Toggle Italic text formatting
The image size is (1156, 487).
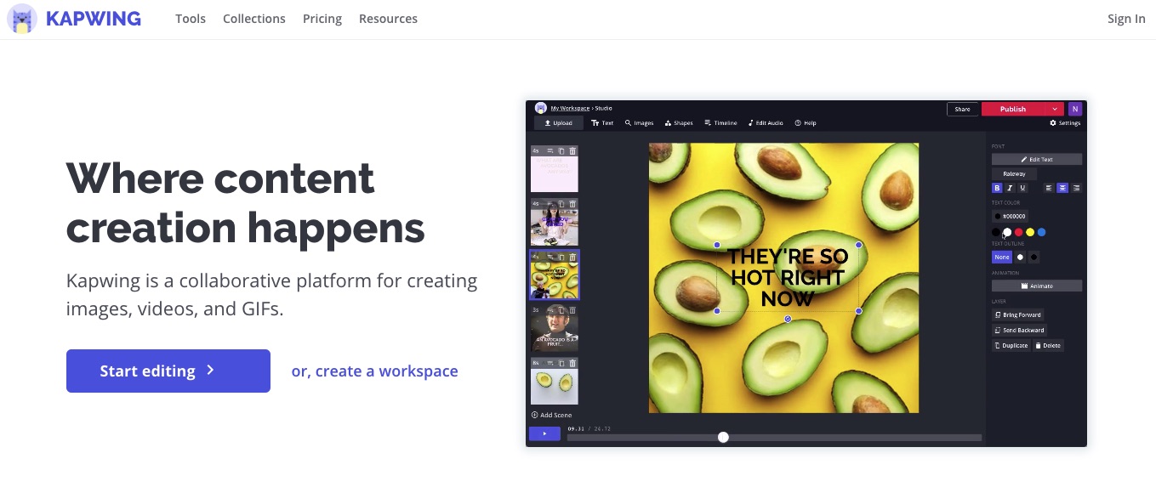pyautogui.click(x=1010, y=188)
